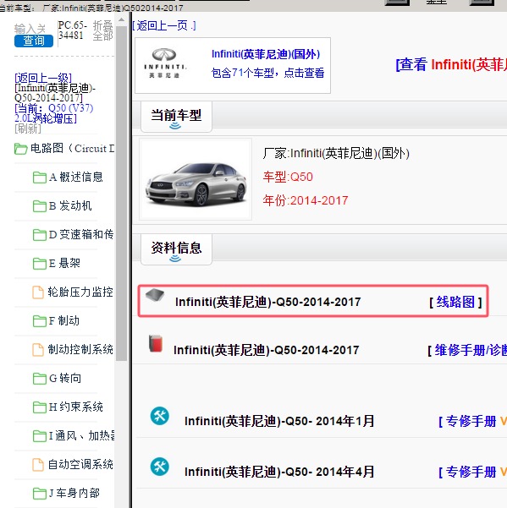Open the 线路图 link

455,302
